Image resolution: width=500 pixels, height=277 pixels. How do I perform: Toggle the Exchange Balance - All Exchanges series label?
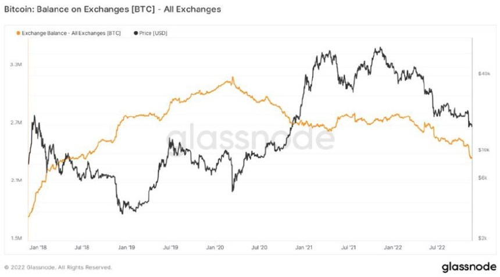coord(71,34)
